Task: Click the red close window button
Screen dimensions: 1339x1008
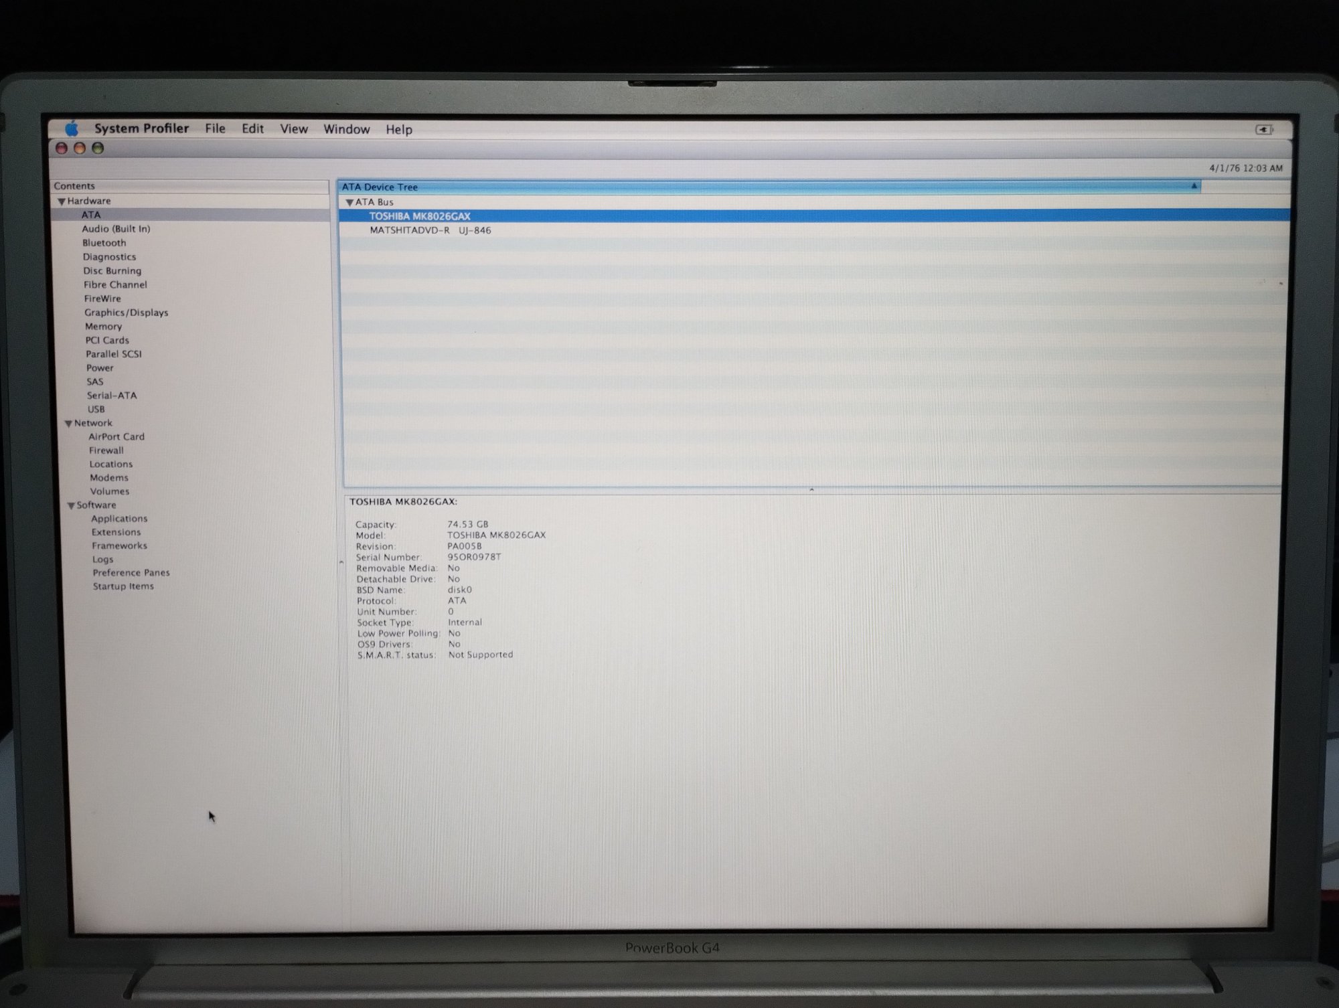Action: (x=62, y=148)
